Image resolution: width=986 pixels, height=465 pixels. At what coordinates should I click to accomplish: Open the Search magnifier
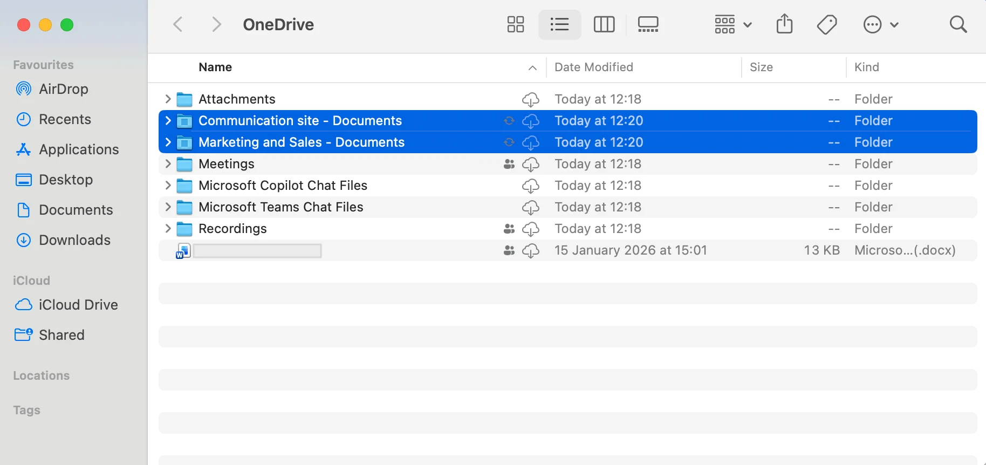click(958, 24)
